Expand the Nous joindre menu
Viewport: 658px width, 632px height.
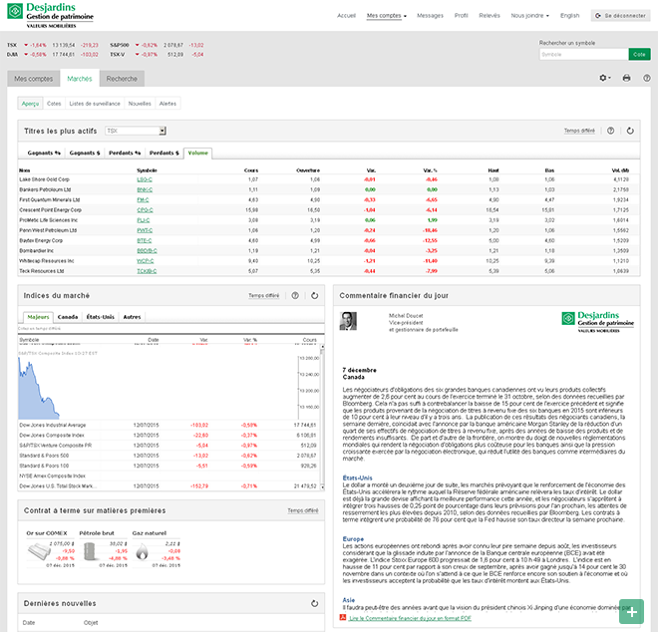tap(529, 16)
